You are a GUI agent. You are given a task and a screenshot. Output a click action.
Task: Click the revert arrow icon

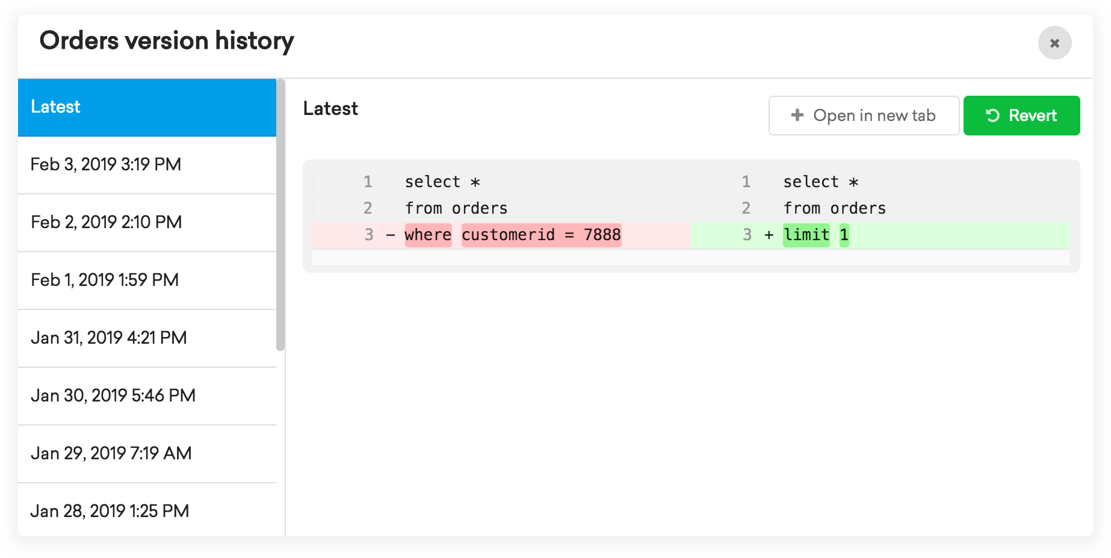tap(992, 116)
